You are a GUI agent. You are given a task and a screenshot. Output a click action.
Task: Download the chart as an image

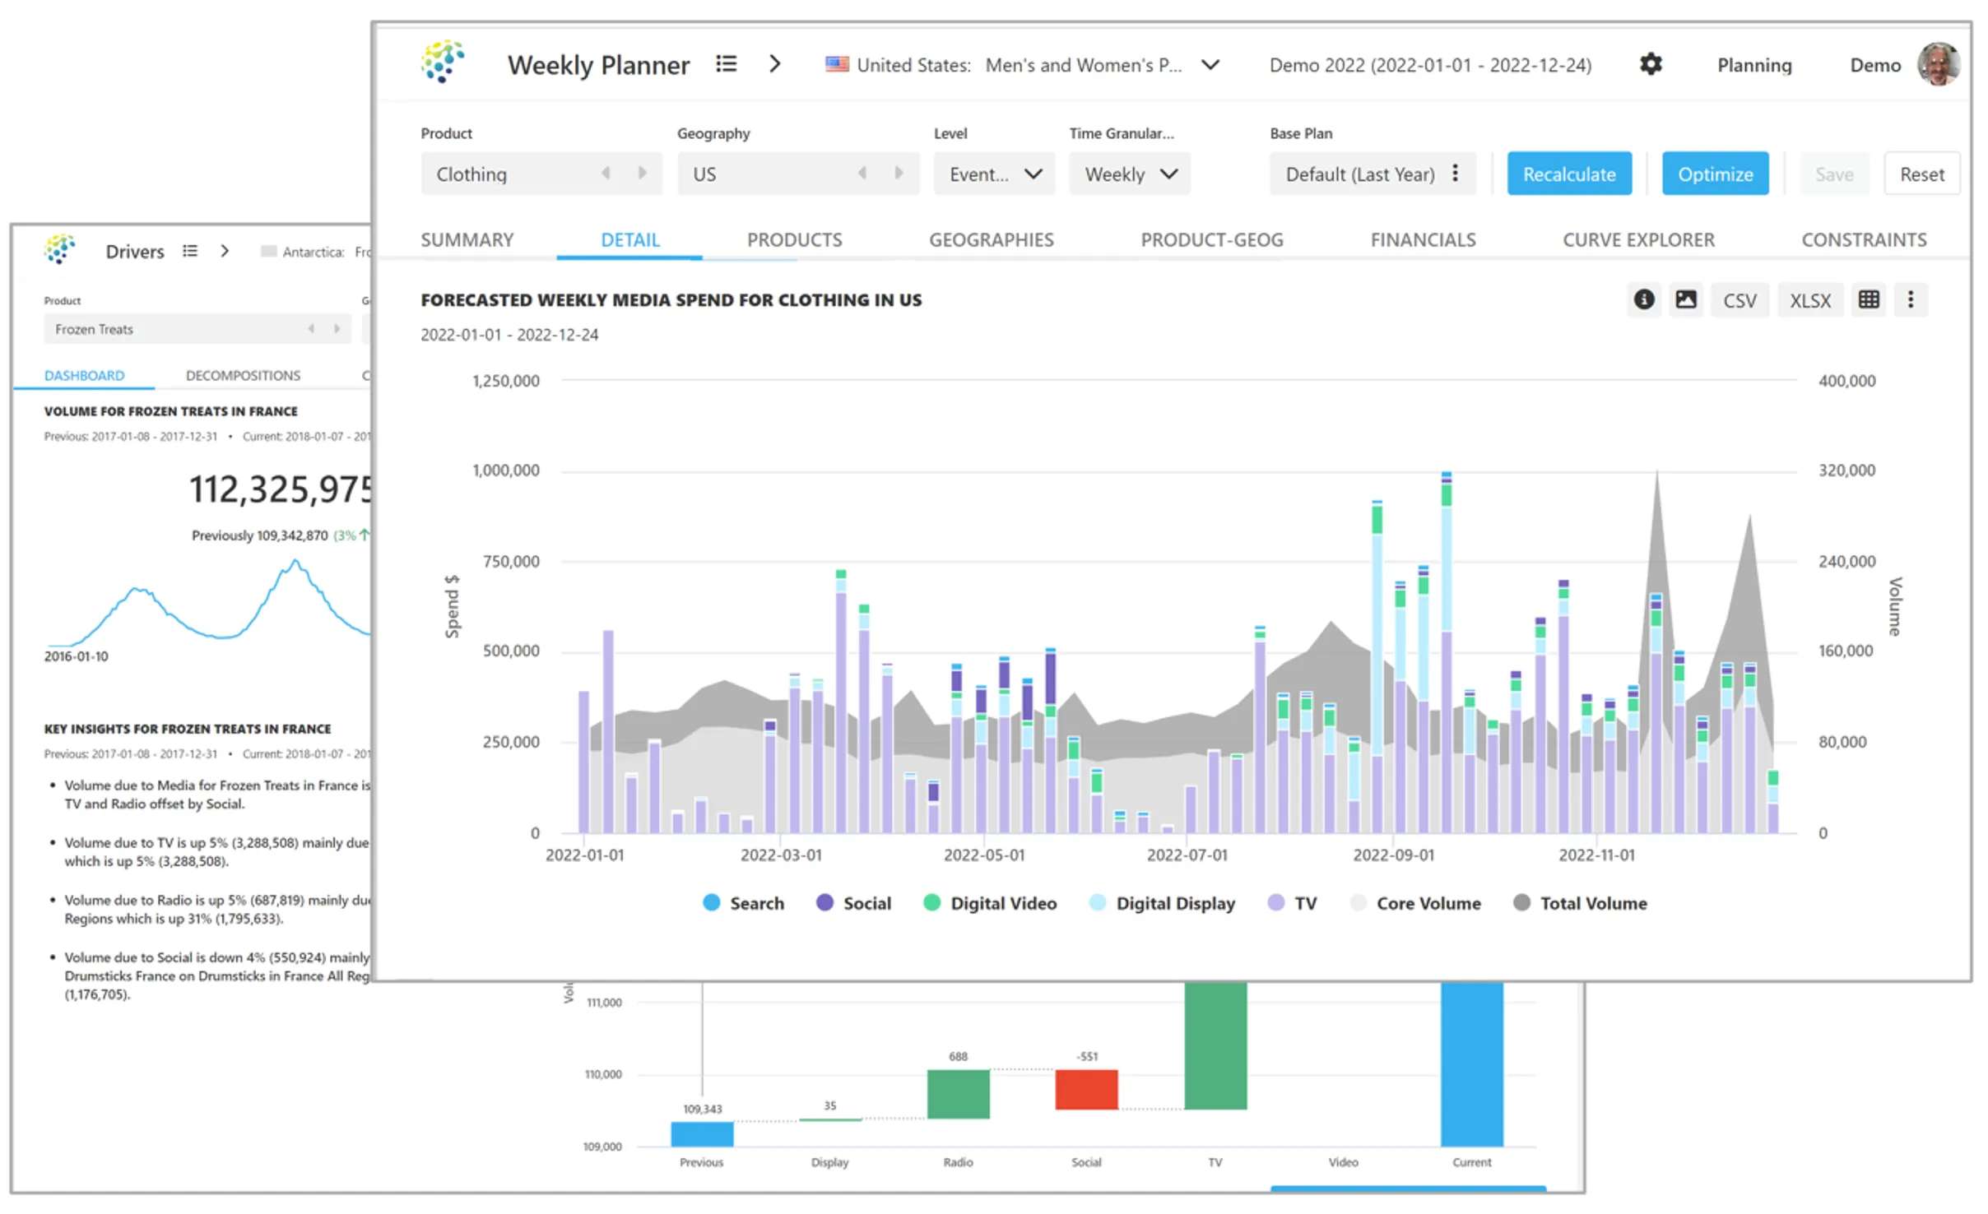1687,299
